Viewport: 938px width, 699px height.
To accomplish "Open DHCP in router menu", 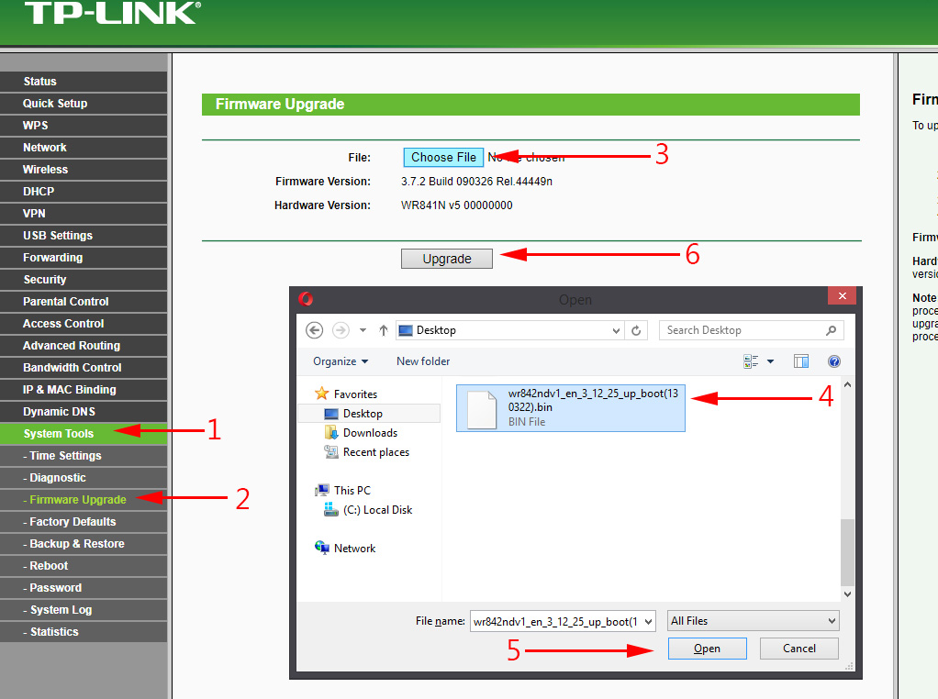I will (84, 192).
